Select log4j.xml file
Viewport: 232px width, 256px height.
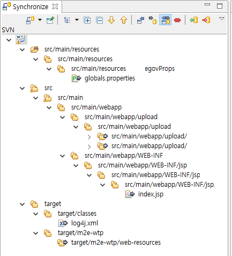pyautogui.click(x=85, y=223)
